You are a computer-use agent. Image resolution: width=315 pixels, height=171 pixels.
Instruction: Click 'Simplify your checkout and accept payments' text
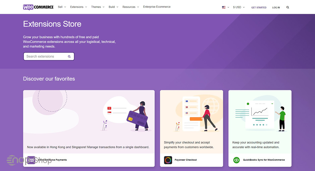click(189, 145)
